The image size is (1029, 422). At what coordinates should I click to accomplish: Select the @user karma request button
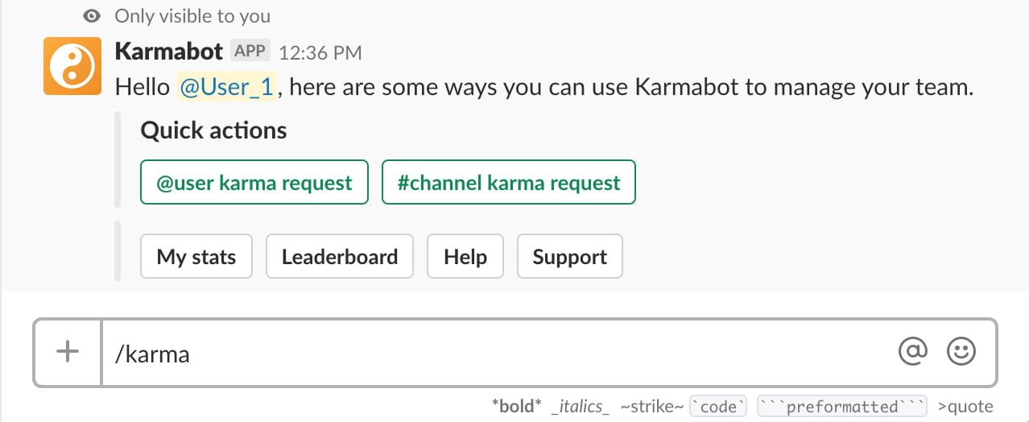pos(254,183)
